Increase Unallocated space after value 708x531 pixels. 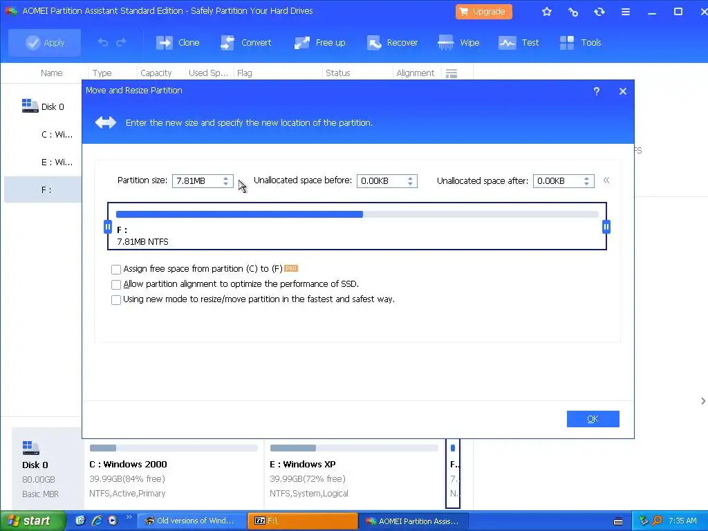click(x=586, y=178)
